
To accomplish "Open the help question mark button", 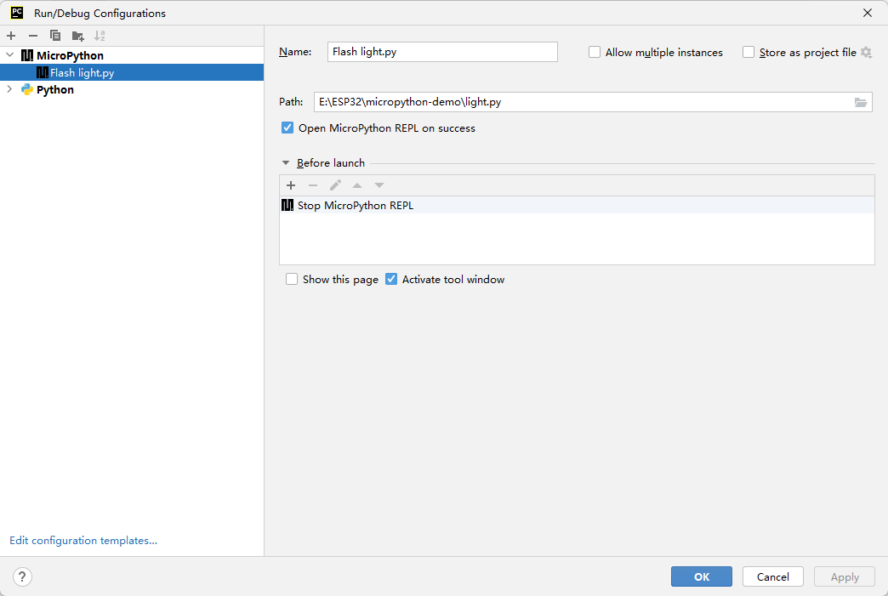I will pyautogui.click(x=22, y=576).
